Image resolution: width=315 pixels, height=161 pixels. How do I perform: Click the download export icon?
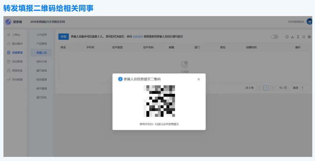tap(292, 37)
